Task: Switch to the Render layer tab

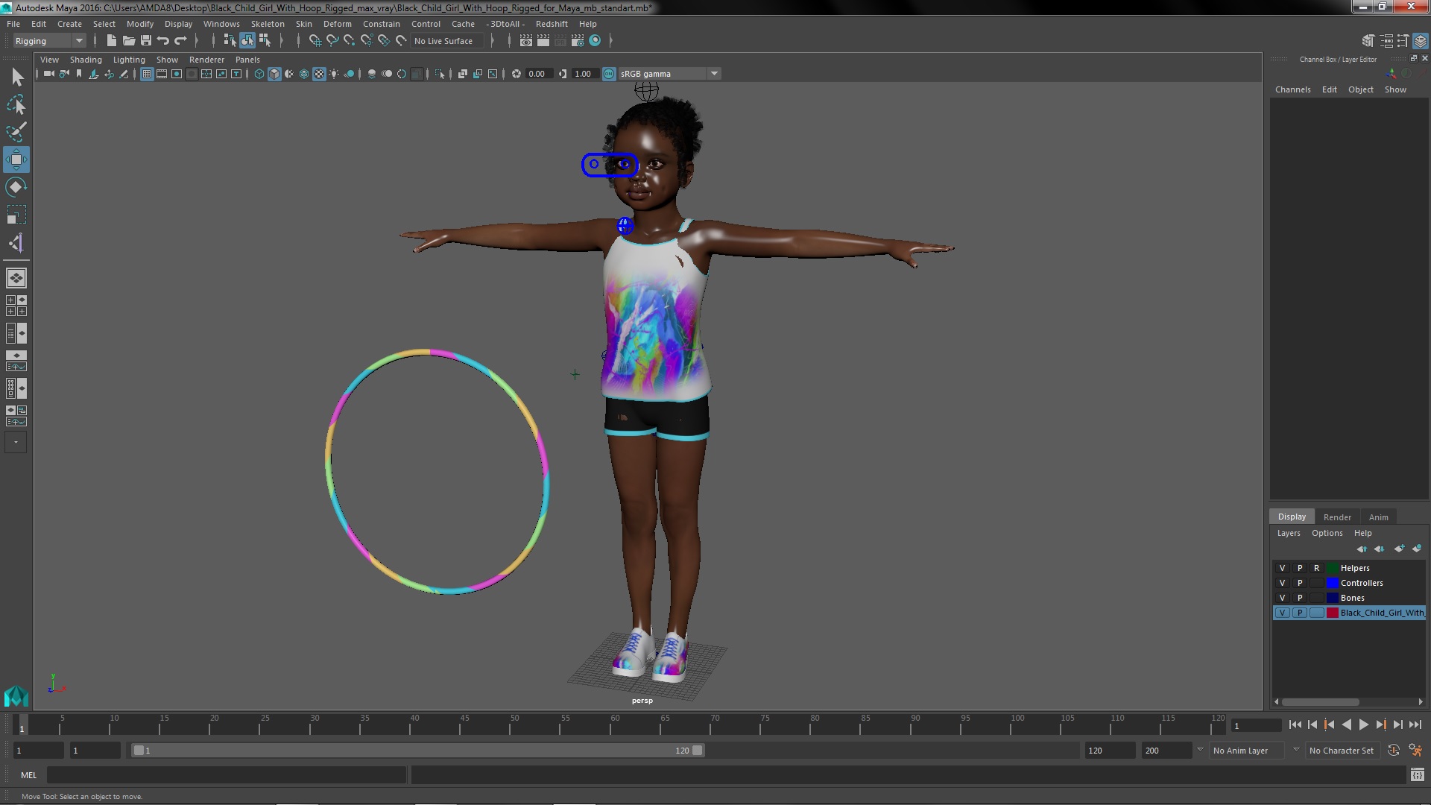Action: 1337,517
